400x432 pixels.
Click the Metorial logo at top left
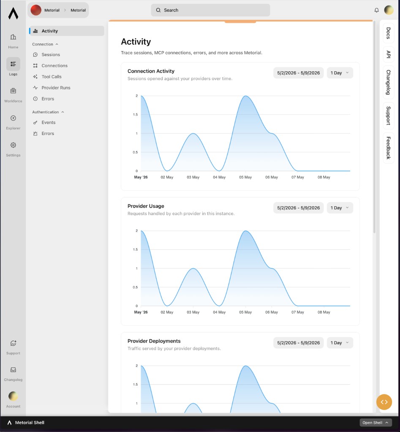13,13
